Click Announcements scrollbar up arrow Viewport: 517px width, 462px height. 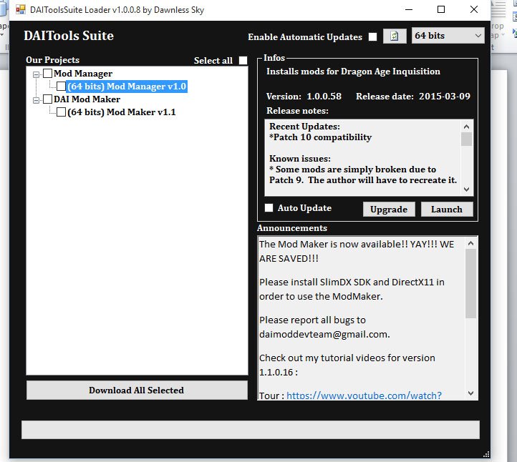(471, 243)
